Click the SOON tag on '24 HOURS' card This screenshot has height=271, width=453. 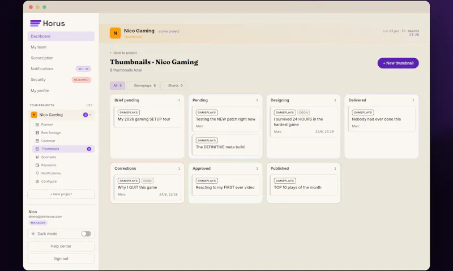point(304,113)
